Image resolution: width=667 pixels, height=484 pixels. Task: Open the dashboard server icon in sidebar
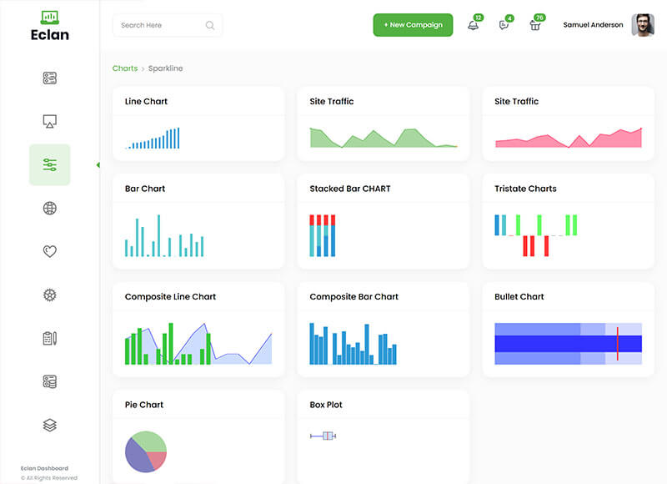(x=49, y=78)
